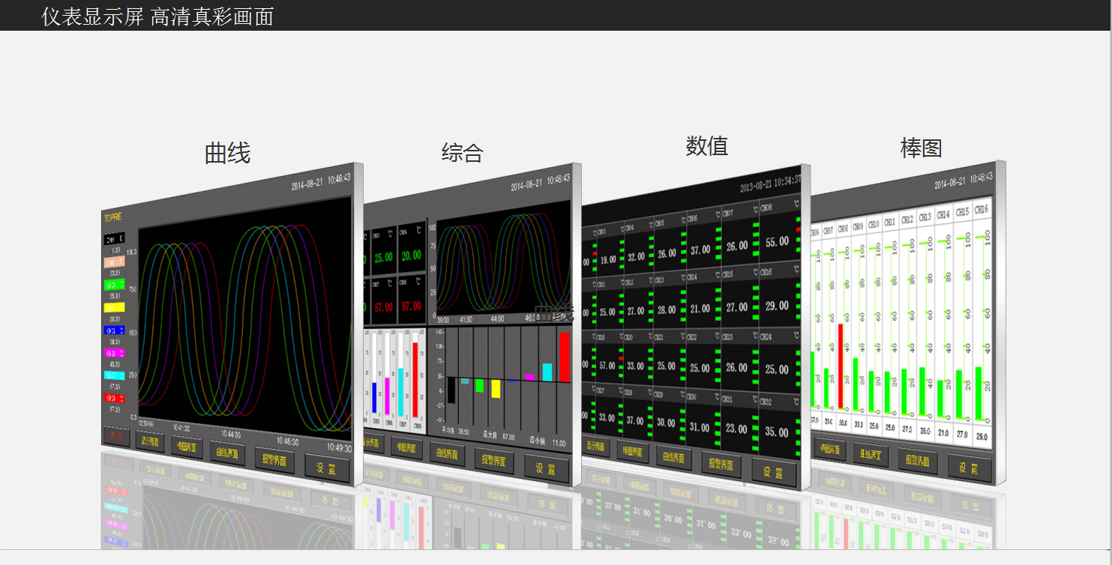Click the 35.00 reading in the 数值 screen
The image size is (1112, 565).
point(777,432)
